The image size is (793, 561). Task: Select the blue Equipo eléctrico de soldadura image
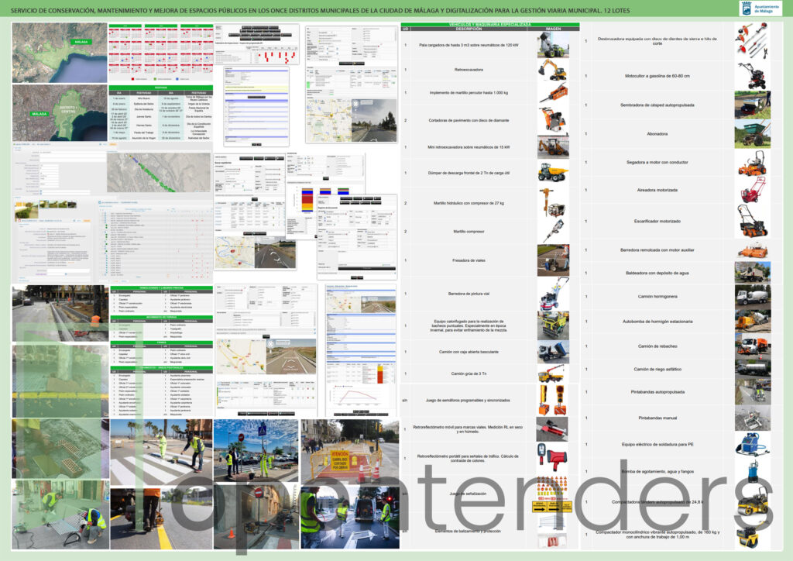[753, 444]
